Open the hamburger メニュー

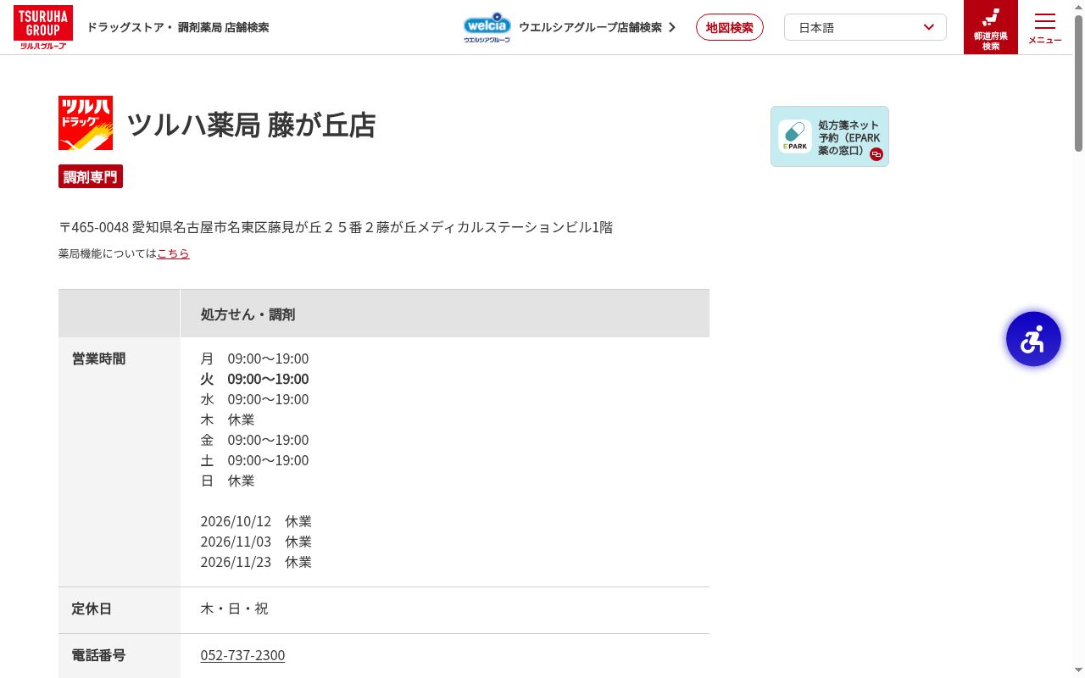1045,27
